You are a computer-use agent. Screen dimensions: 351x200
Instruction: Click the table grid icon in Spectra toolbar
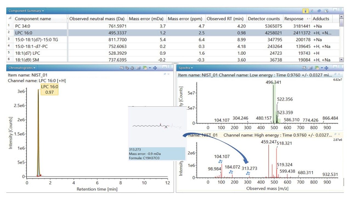[310, 68]
